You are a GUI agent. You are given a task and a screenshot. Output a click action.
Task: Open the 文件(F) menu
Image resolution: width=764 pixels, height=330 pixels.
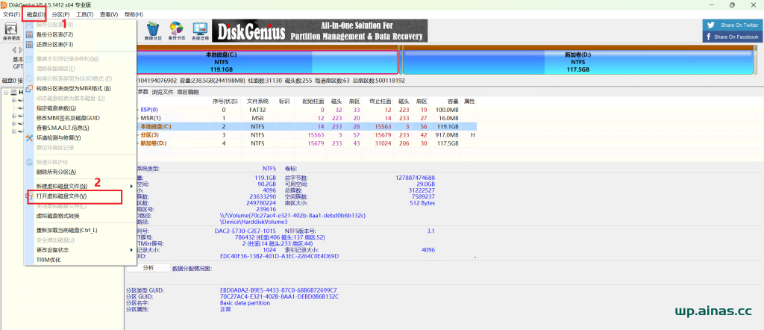[12, 15]
